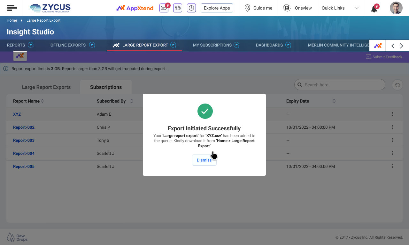
Task: Sort by the Report Name column
Action: coord(42,101)
